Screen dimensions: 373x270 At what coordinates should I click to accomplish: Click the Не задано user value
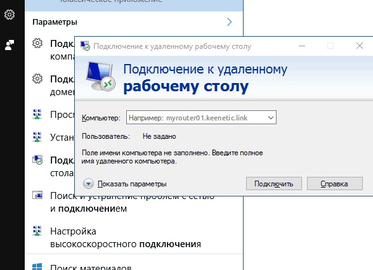click(159, 136)
